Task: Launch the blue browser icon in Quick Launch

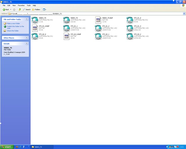Action: point(20,147)
